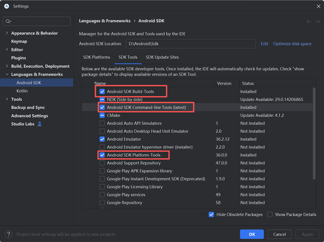Go forward with the right arrow icon

click(318, 21)
